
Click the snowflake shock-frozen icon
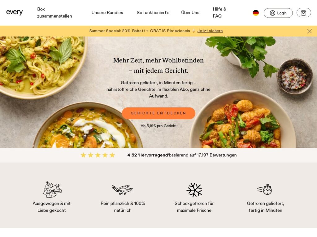(x=194, y=190)
